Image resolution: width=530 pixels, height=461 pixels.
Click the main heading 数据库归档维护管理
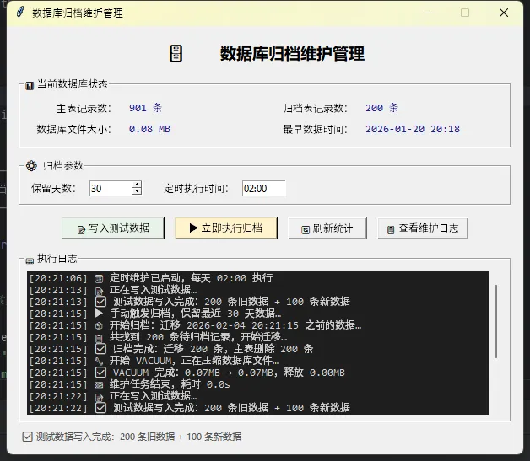tap(292, 54)
